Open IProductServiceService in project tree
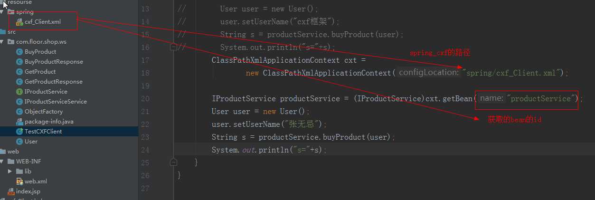The height and width of the screenshot is (200, 595). tap(56, 102)
